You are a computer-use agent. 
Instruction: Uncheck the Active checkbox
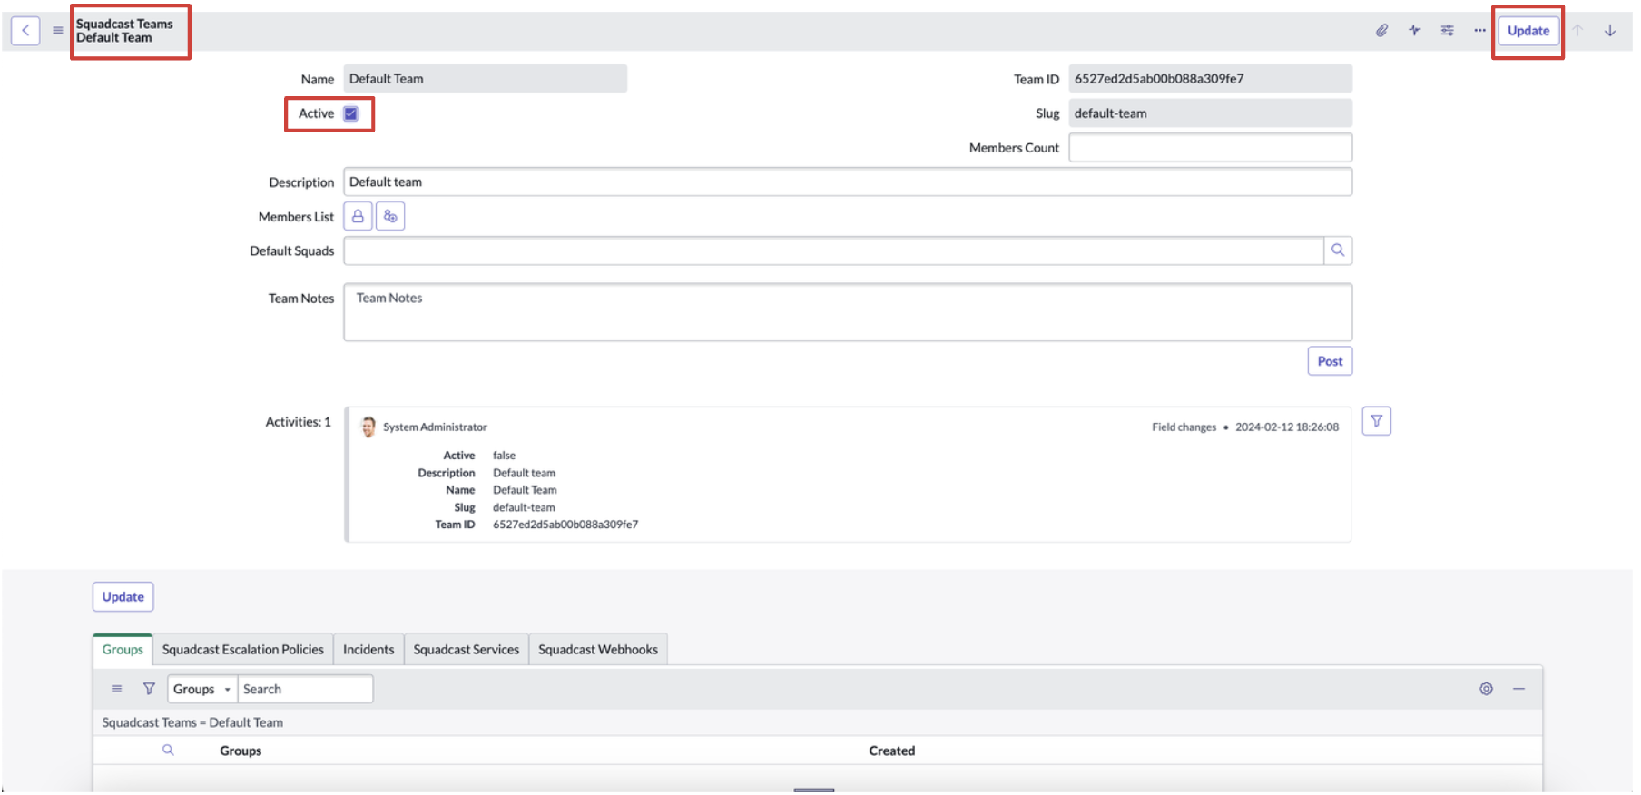(x=351, y=114)
